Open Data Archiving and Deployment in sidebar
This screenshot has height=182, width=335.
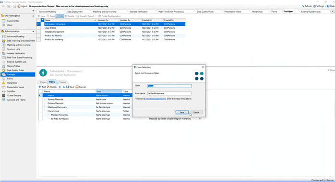(21, 41)
